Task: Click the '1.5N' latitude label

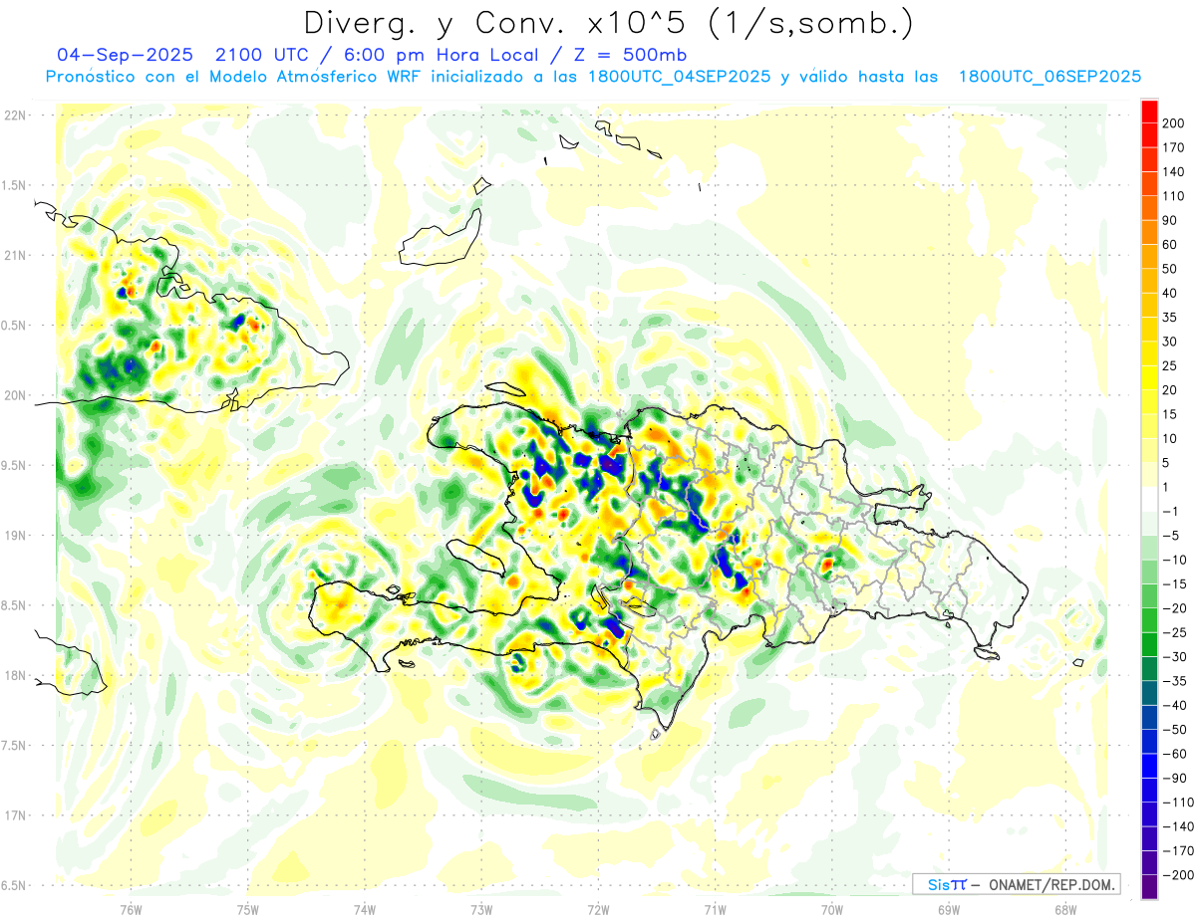Action: (x=14, y=185)
